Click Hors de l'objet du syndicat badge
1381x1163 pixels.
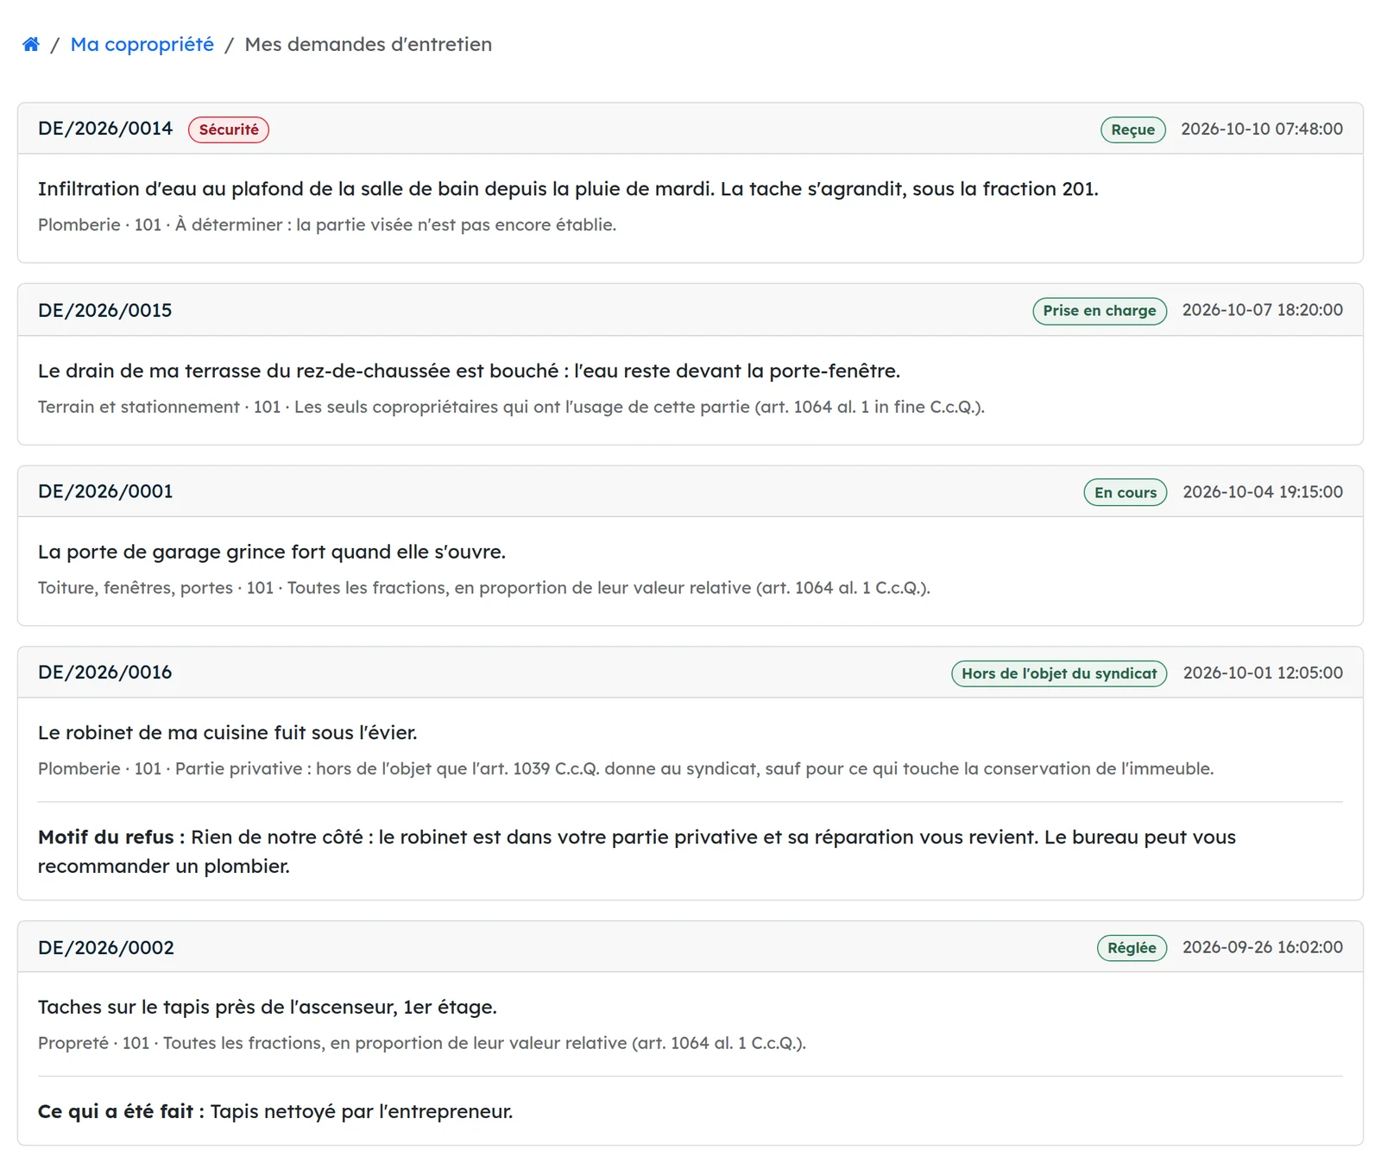(x=1059, y=673)
